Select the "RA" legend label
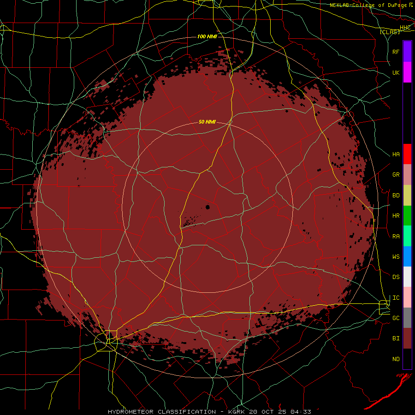The height and width of the screenshot is (415, 415). point(396,237)
